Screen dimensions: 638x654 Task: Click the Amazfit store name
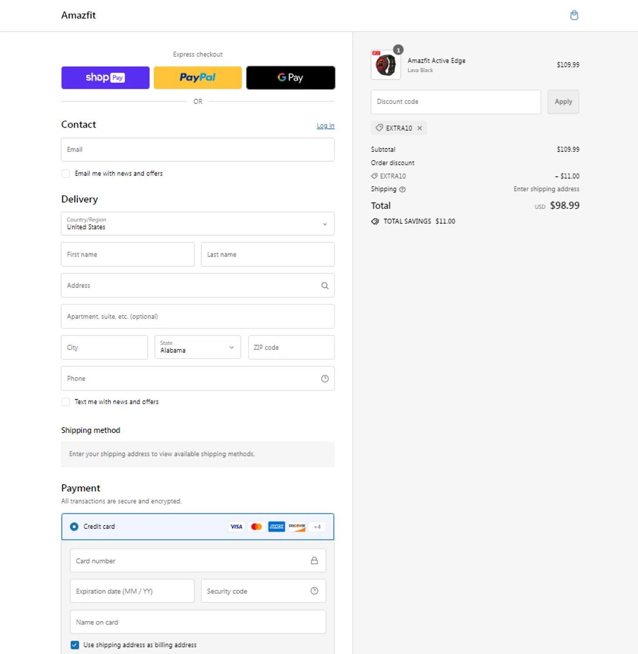tap(78, 15)
